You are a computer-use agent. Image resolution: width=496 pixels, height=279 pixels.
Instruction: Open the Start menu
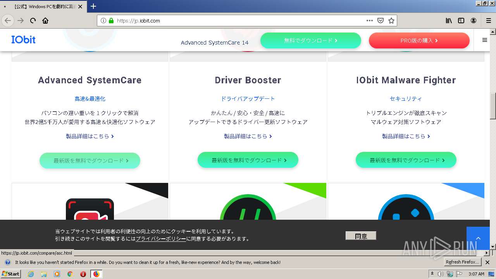click(10, 274)
